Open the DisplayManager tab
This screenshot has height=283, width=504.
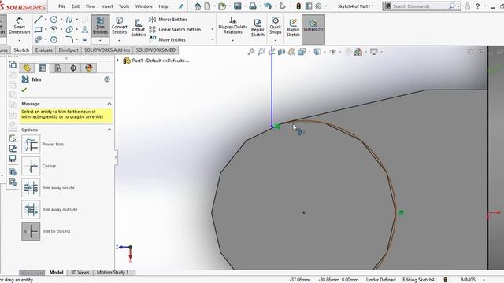89,68
